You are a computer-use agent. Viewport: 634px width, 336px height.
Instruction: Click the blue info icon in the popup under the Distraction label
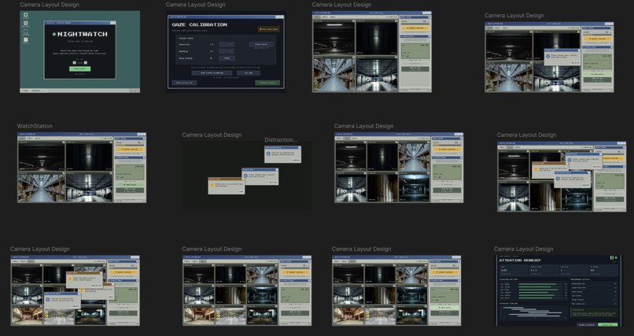tap(268, 153)
